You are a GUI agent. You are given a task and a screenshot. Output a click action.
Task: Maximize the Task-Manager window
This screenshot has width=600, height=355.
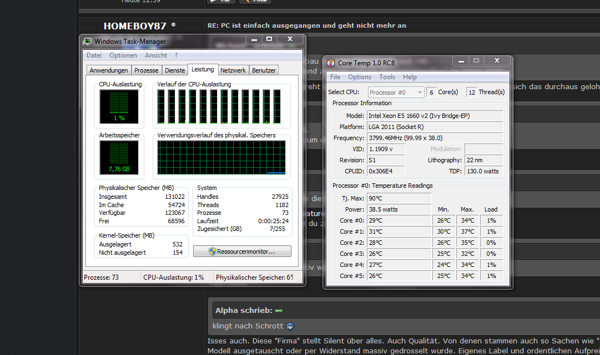tap(269, 39)
